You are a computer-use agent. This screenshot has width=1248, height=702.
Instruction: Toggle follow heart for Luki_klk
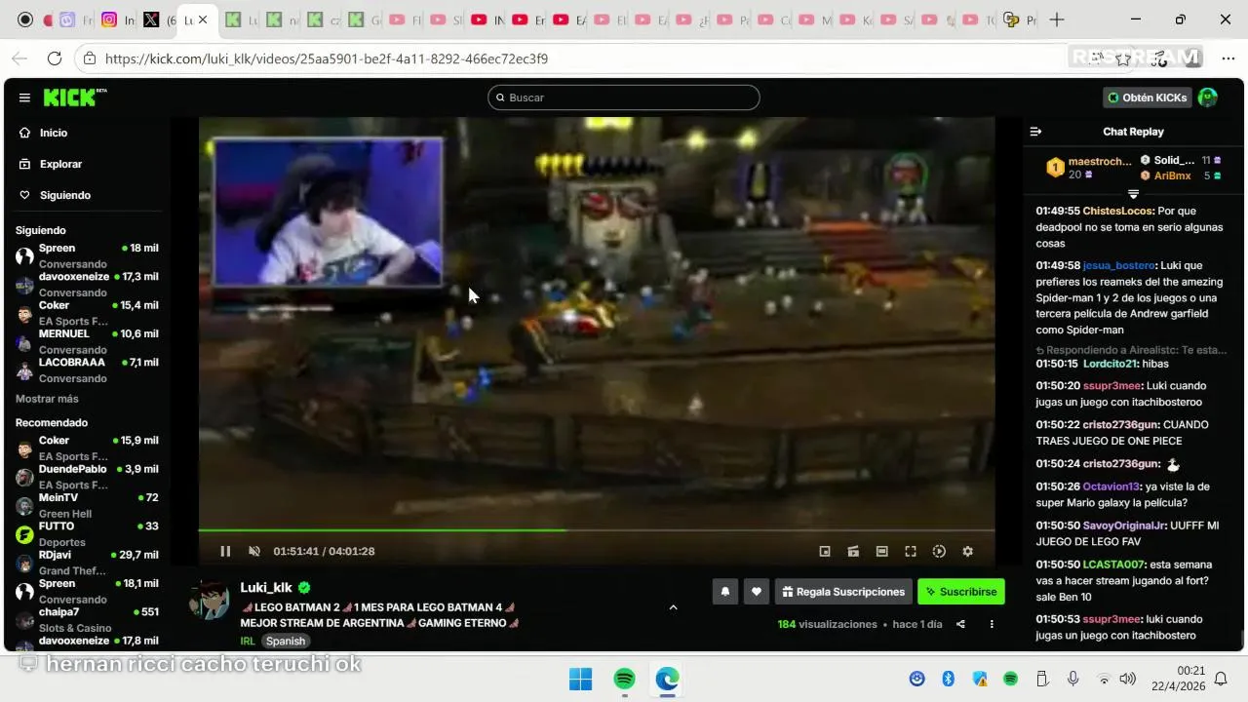757,591
